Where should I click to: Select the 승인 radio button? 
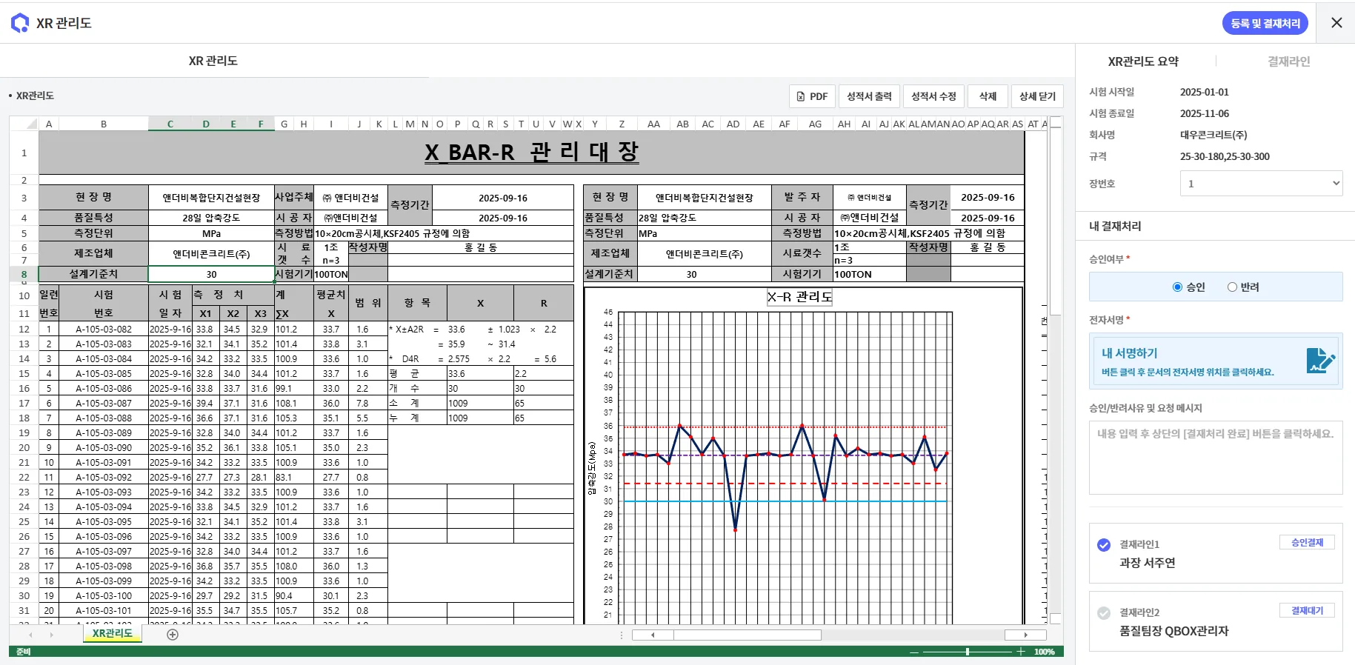point(1177,287)
